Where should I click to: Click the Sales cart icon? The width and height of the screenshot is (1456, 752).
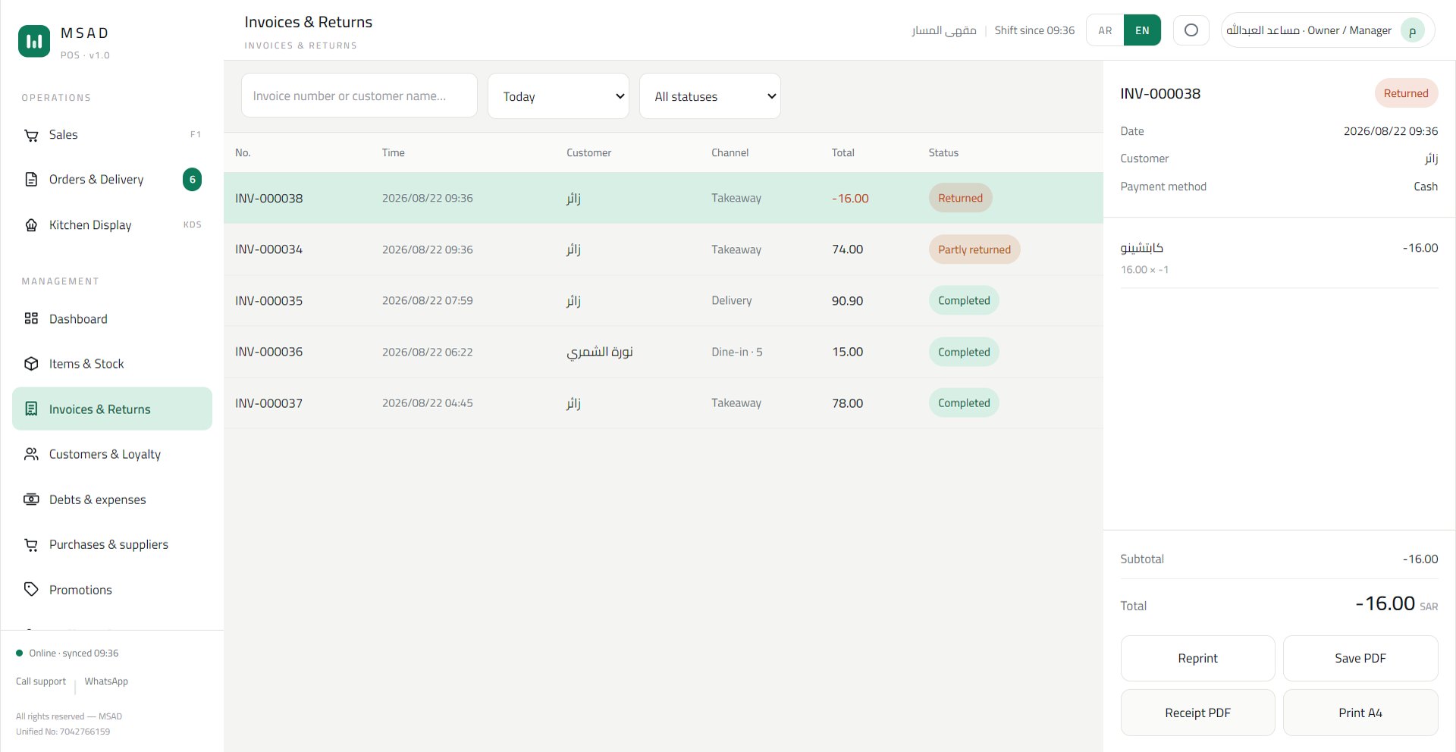coord(31,135)
